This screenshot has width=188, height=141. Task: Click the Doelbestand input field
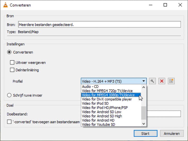164,114
